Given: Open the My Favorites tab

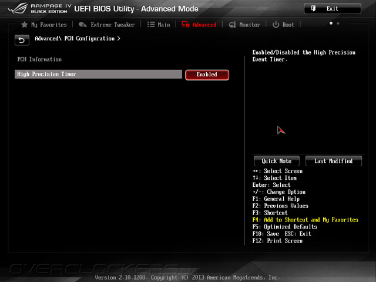Looking at the screenshot, I should [x=49, y=25].
